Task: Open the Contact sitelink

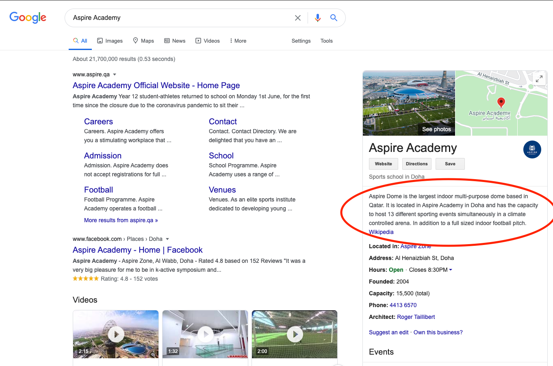Action: coord(223,121)
